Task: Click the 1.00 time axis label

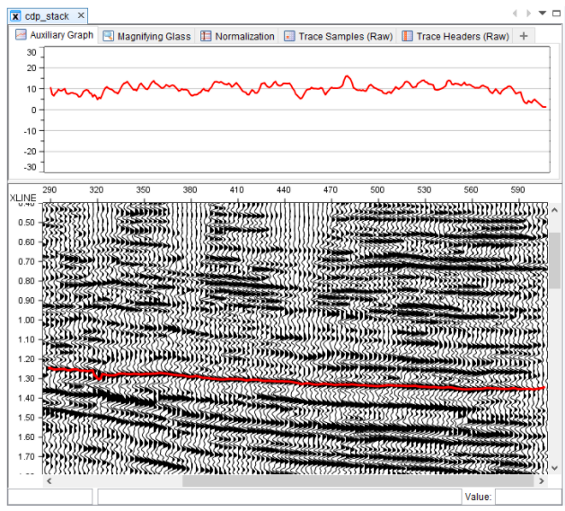Action: coord(26,320)
